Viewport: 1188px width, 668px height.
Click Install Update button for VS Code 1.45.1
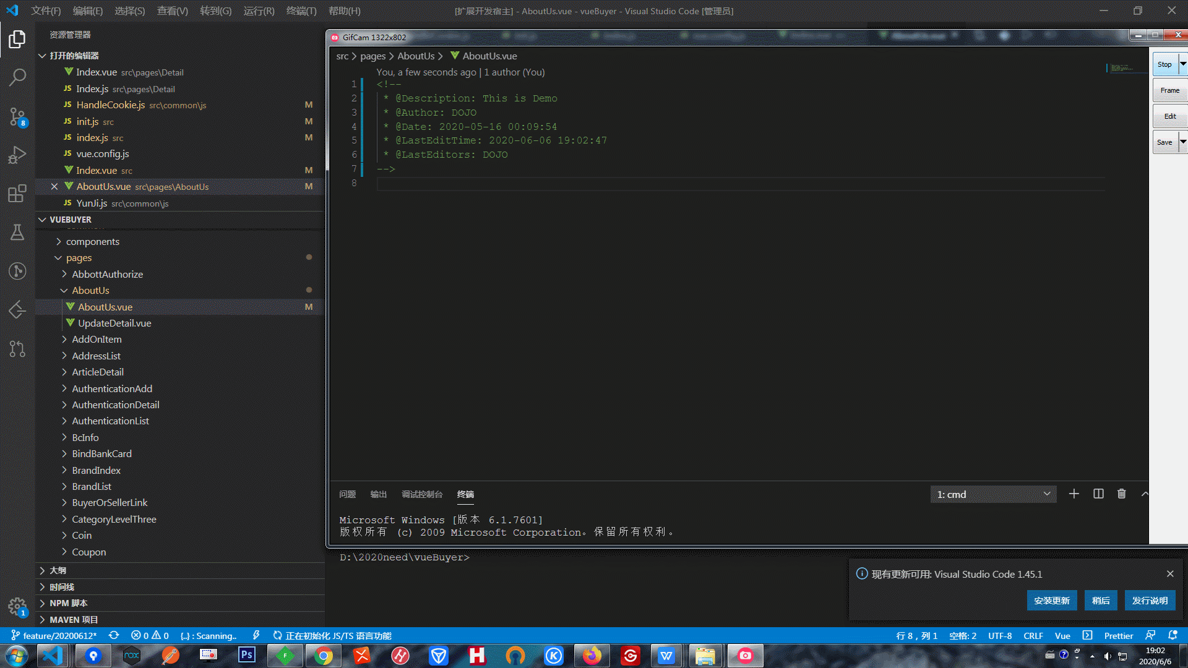click(x=1051, y=601)
